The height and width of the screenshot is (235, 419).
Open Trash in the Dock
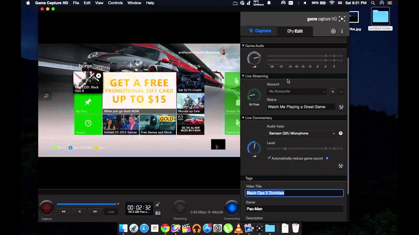tap(296, 228)
